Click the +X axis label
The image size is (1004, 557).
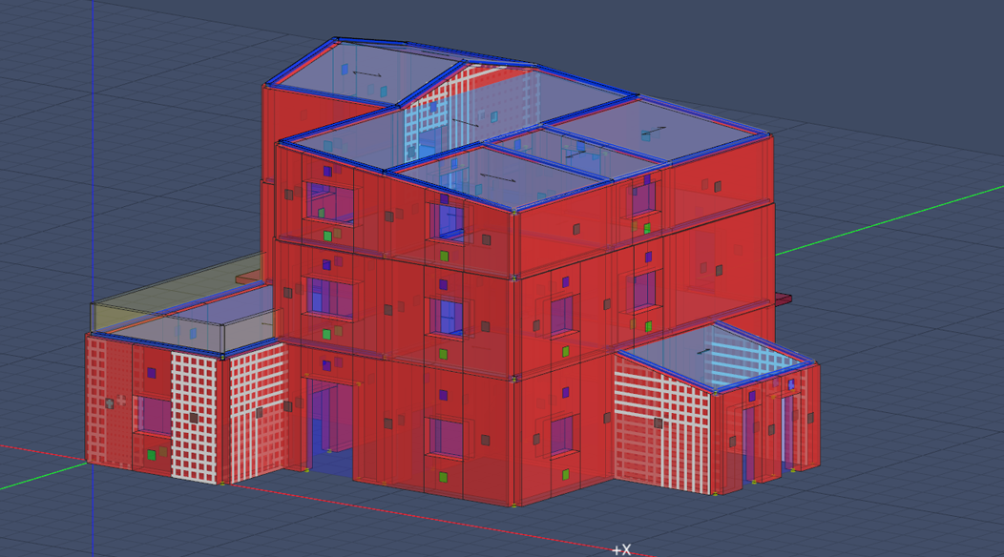click(621, 550)
